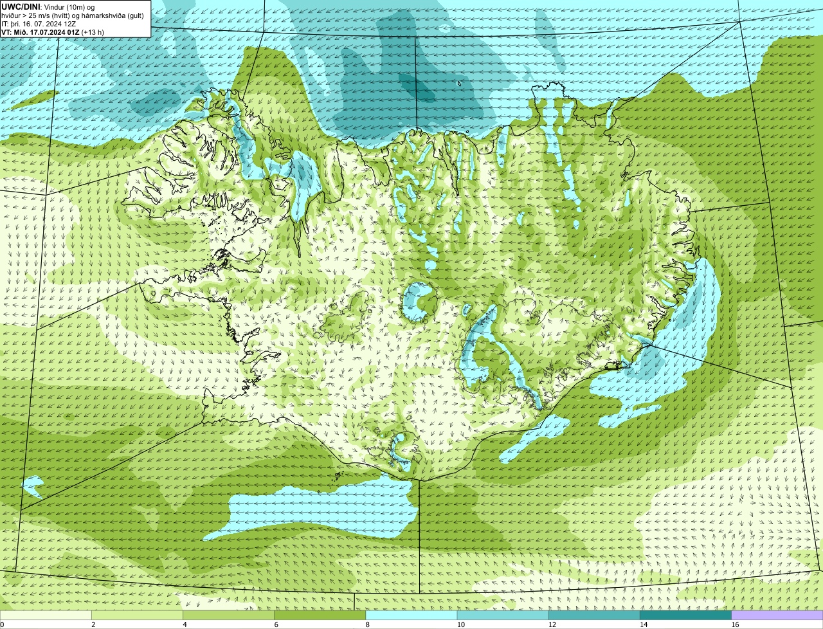Select the aqua 10–12 m/s legend swatch

click(503, 615)
